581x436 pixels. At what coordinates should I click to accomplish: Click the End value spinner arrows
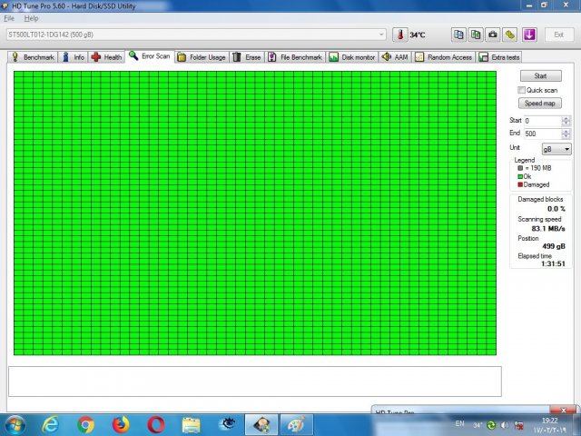[x=566, y=134]
